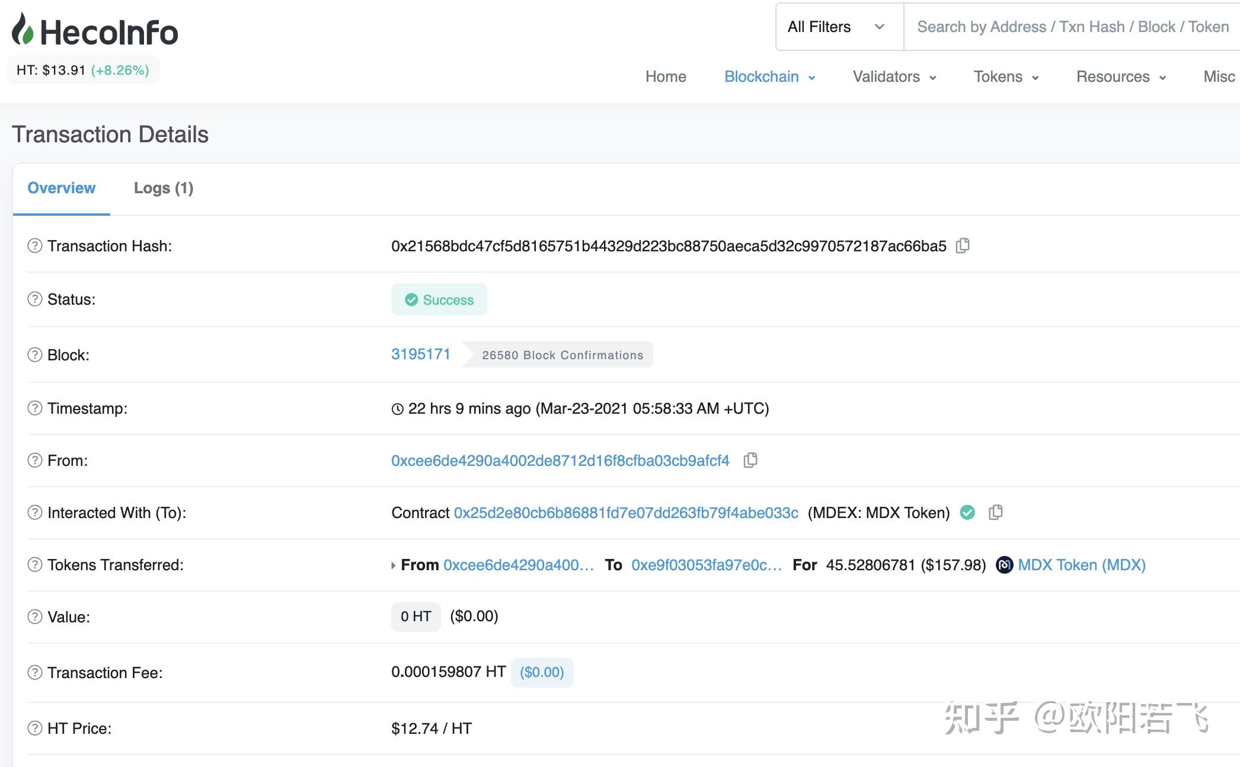Viewport: 1240px width, 767px height.
Task: Select the Overview tab
Action: [x=61, y=188]
